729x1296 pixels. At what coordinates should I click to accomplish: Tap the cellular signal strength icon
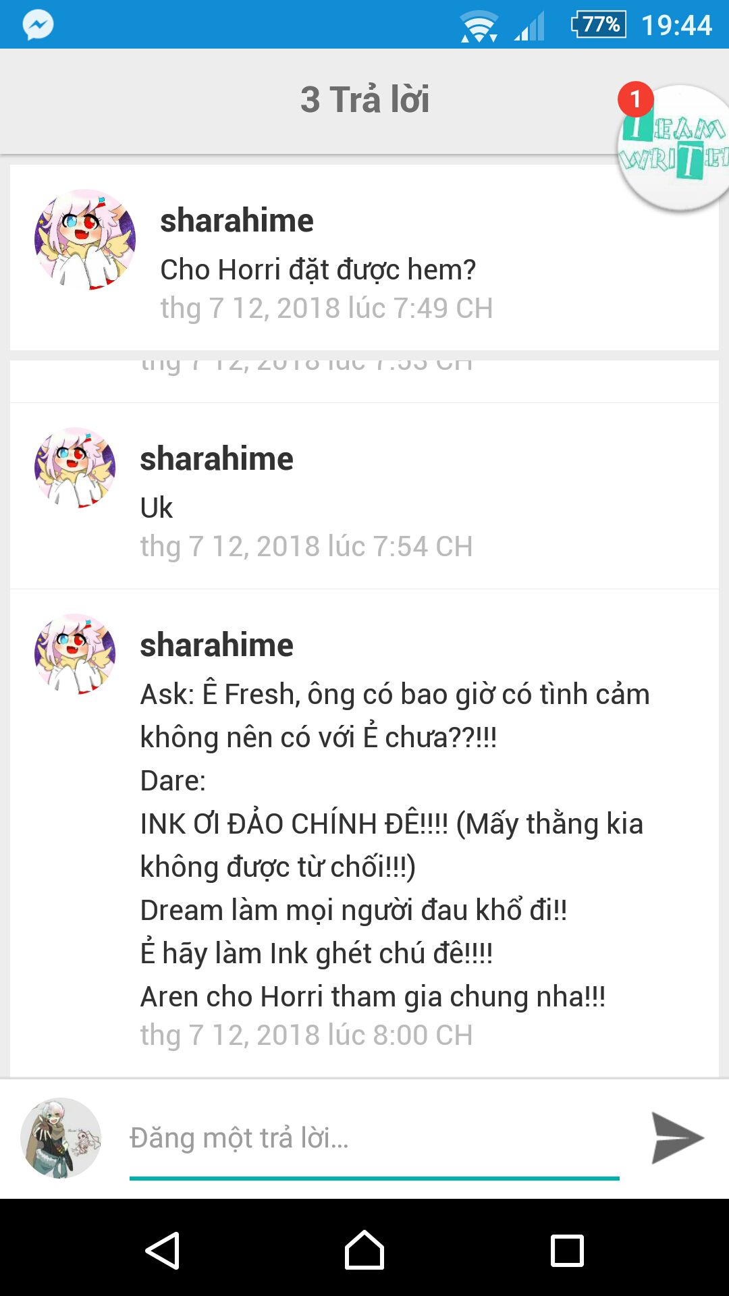pyautogui.click(x=530, y=27)
